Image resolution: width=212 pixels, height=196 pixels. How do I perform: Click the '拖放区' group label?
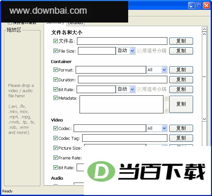14,30
